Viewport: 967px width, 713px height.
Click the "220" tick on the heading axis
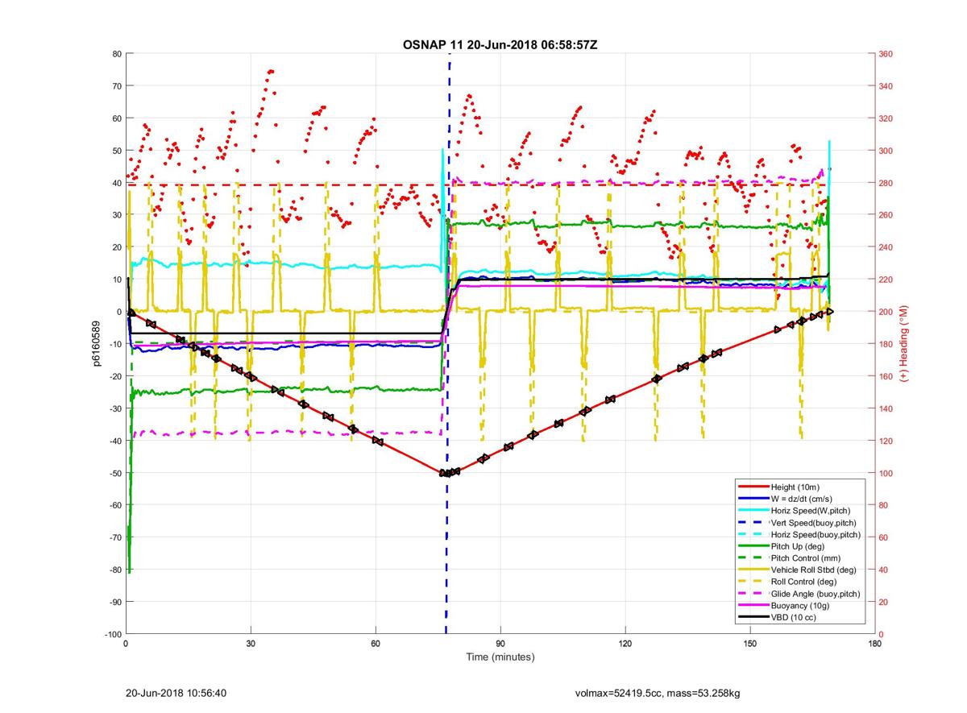point(886,280)
